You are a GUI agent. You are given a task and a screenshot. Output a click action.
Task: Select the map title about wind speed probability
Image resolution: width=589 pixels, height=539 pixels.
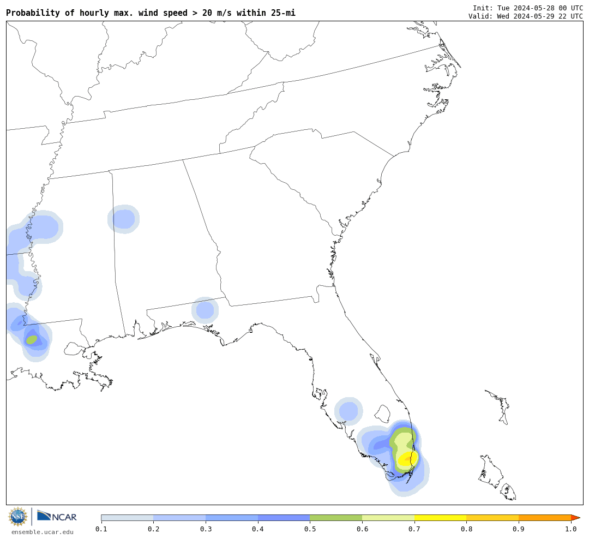(151, 13)
